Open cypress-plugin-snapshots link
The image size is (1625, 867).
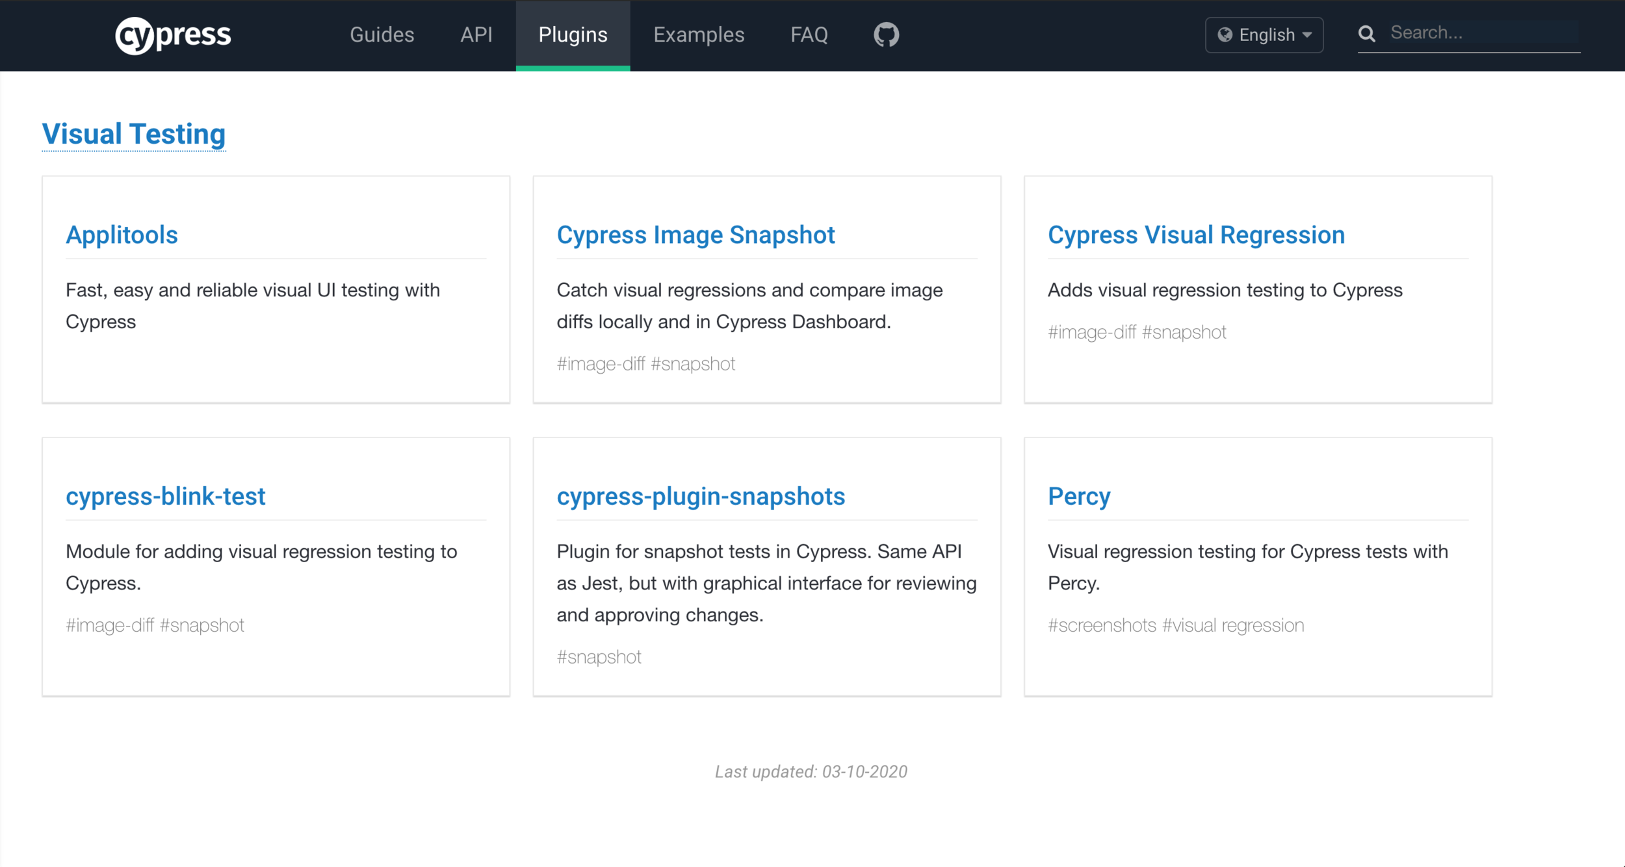(x=701, y=497)
